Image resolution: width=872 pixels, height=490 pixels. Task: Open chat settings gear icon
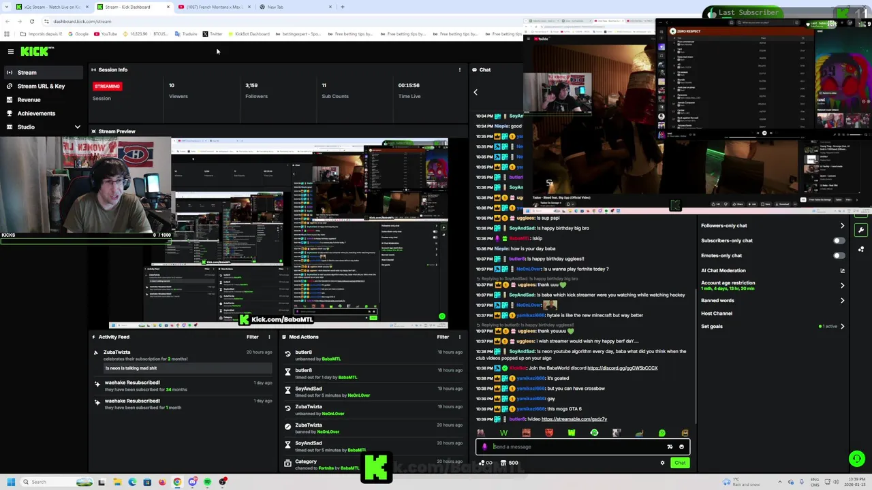tap(662, 463)
